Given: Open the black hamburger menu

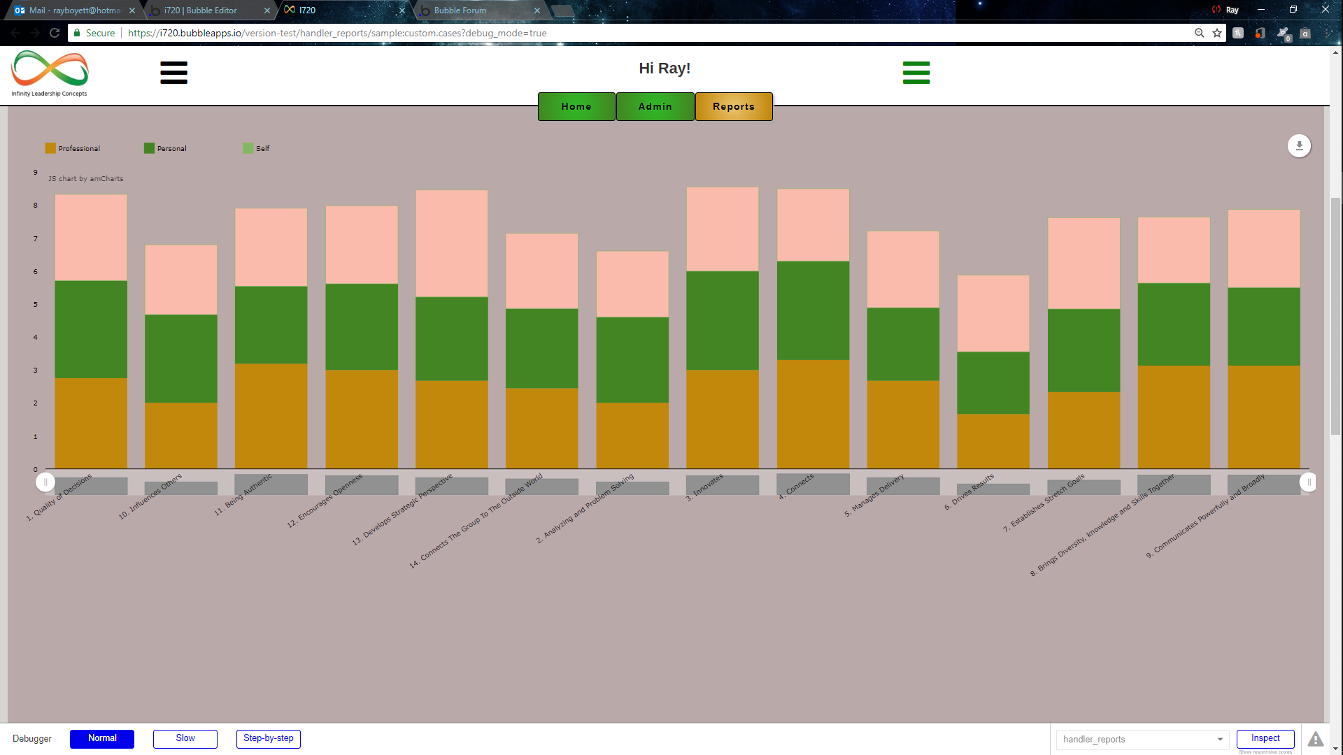Looking at the screenshot, I should click(173, 73).
